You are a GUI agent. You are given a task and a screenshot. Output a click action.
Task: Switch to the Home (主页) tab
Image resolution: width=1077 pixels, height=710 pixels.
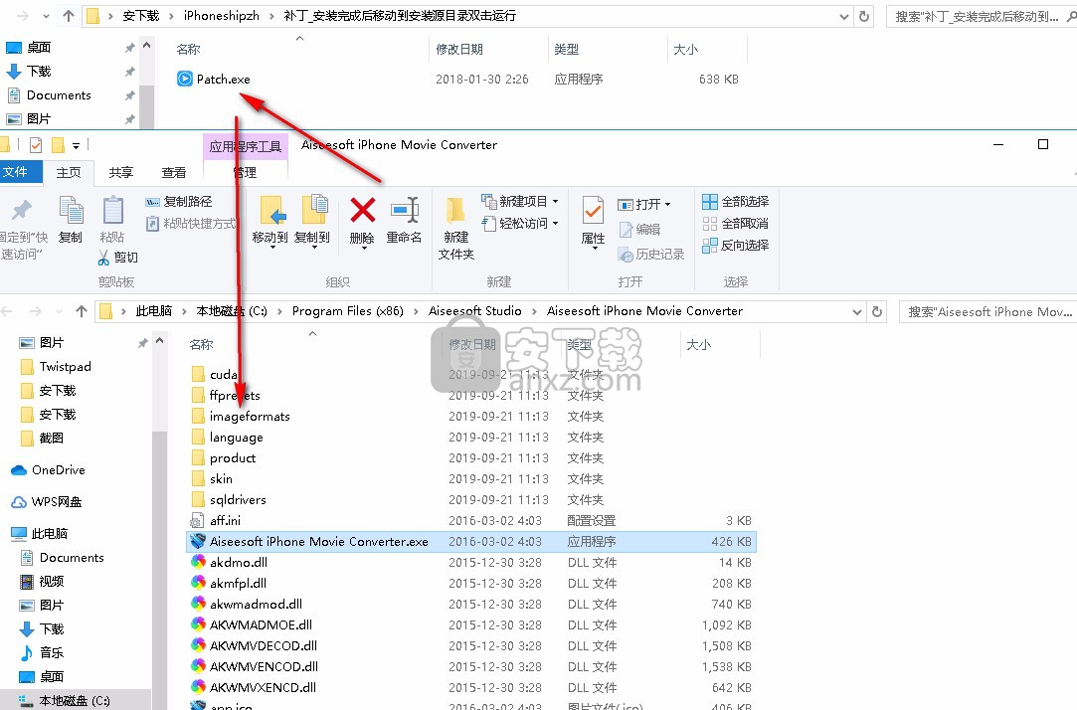click(69, 173)
